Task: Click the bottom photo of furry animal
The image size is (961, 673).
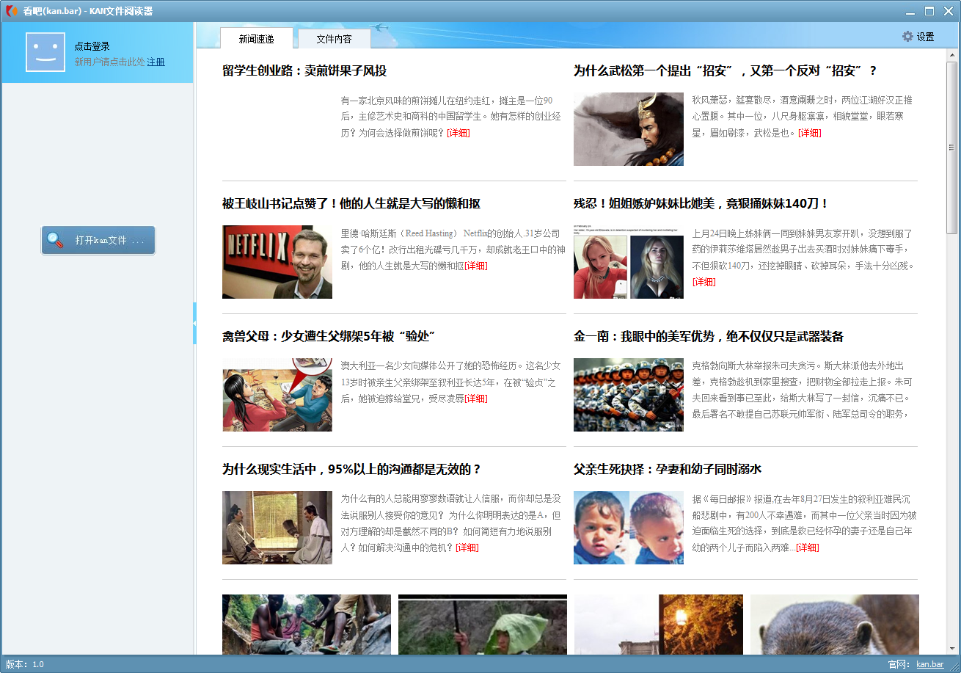Action: 835,625
